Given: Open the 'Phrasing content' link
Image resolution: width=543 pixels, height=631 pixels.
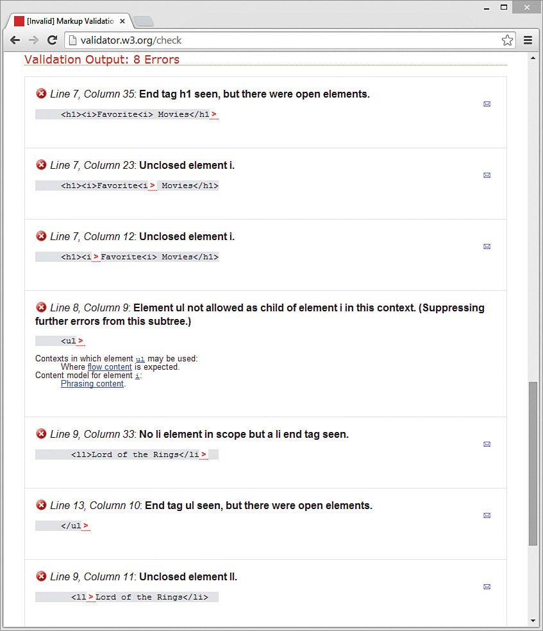Looking at the screenshot, I should point(92,383).
